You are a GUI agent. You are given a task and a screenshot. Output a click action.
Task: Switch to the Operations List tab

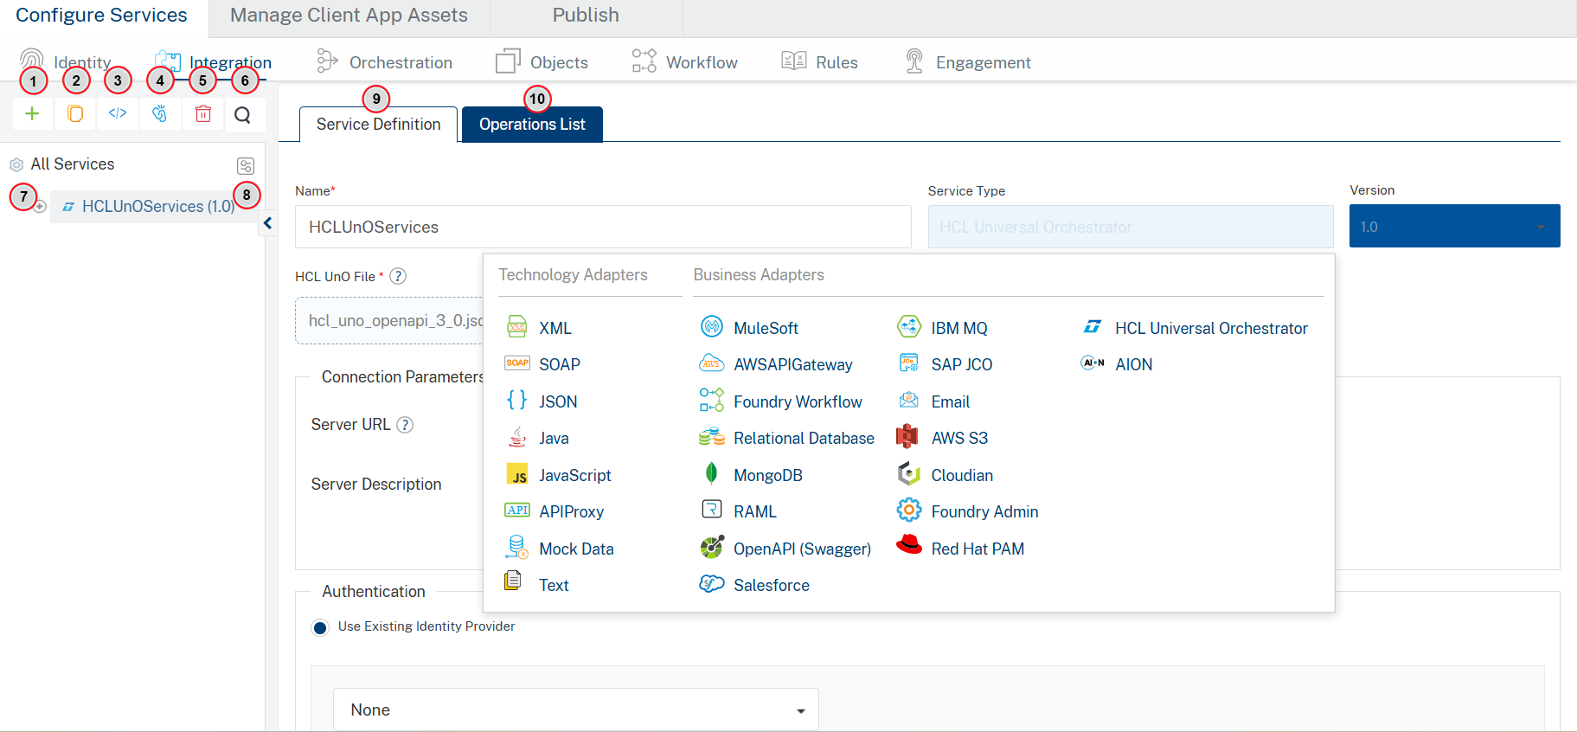[532, 125]
